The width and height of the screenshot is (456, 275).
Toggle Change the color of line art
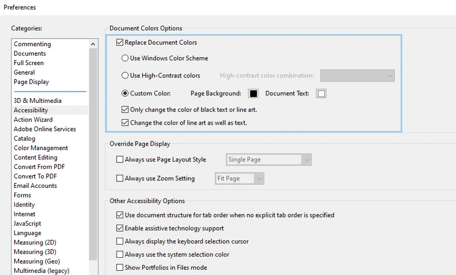(125, 123)
